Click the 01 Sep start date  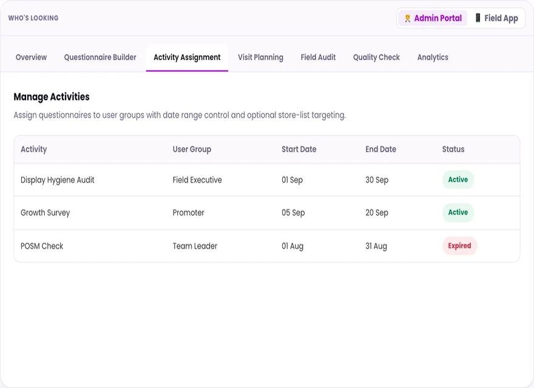pyautogui.click(x=292, y=179)
